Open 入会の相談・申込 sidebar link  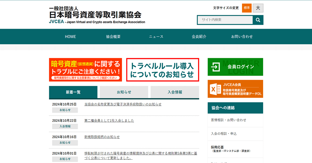click(235, 134)
